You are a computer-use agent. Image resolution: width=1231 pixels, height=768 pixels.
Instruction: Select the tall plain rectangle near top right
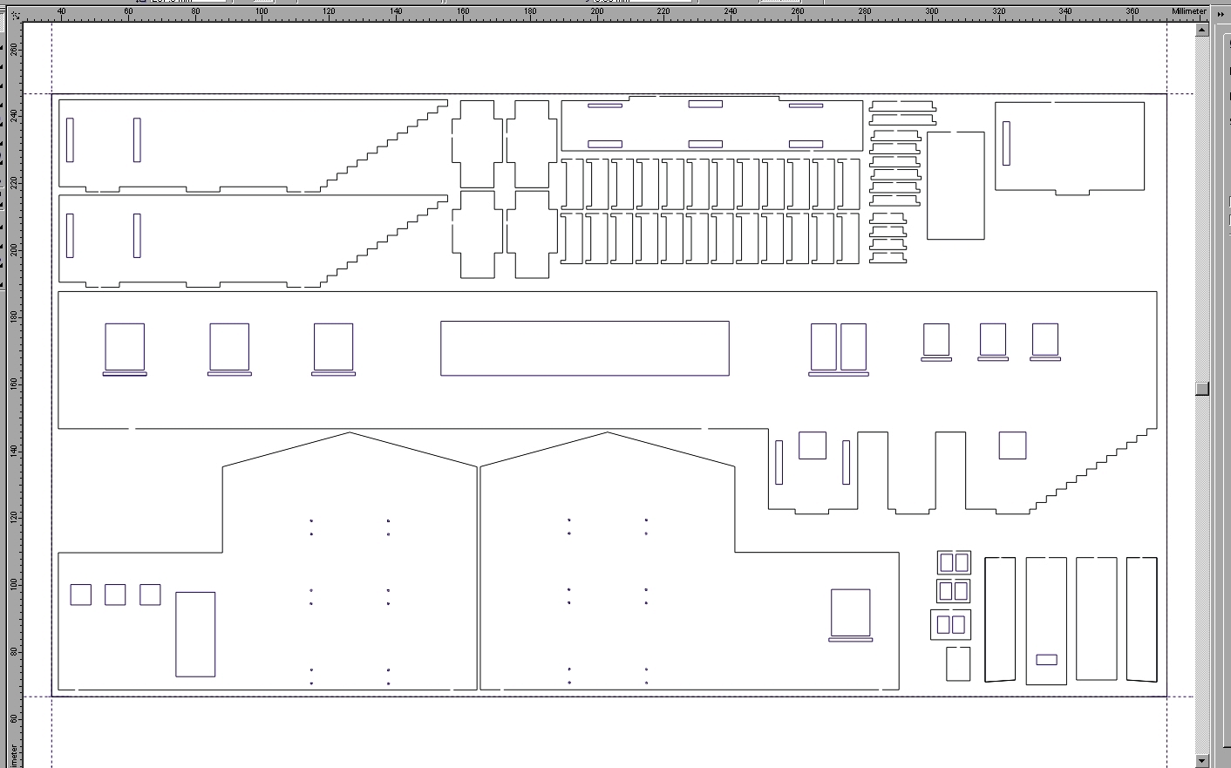click(x=956, y=186)
